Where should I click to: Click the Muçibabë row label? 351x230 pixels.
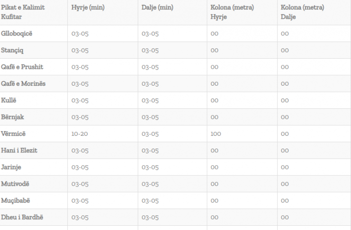coord(15,201)
